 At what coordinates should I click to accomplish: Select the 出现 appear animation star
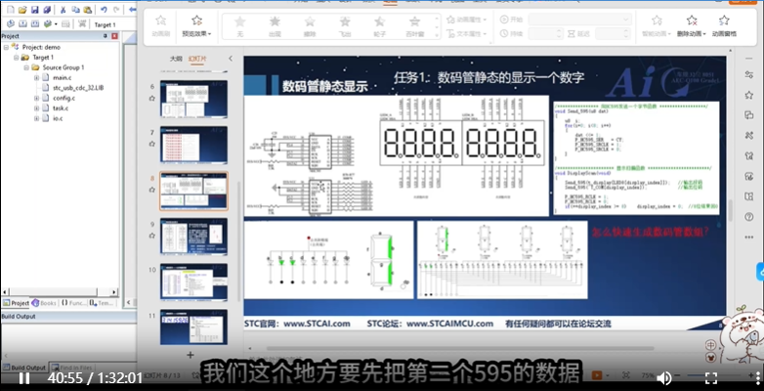(x=275, y=25)
